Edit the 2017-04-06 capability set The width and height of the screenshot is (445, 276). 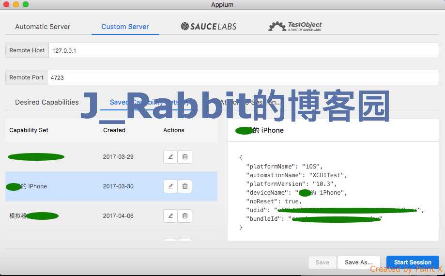click(170, 216)
